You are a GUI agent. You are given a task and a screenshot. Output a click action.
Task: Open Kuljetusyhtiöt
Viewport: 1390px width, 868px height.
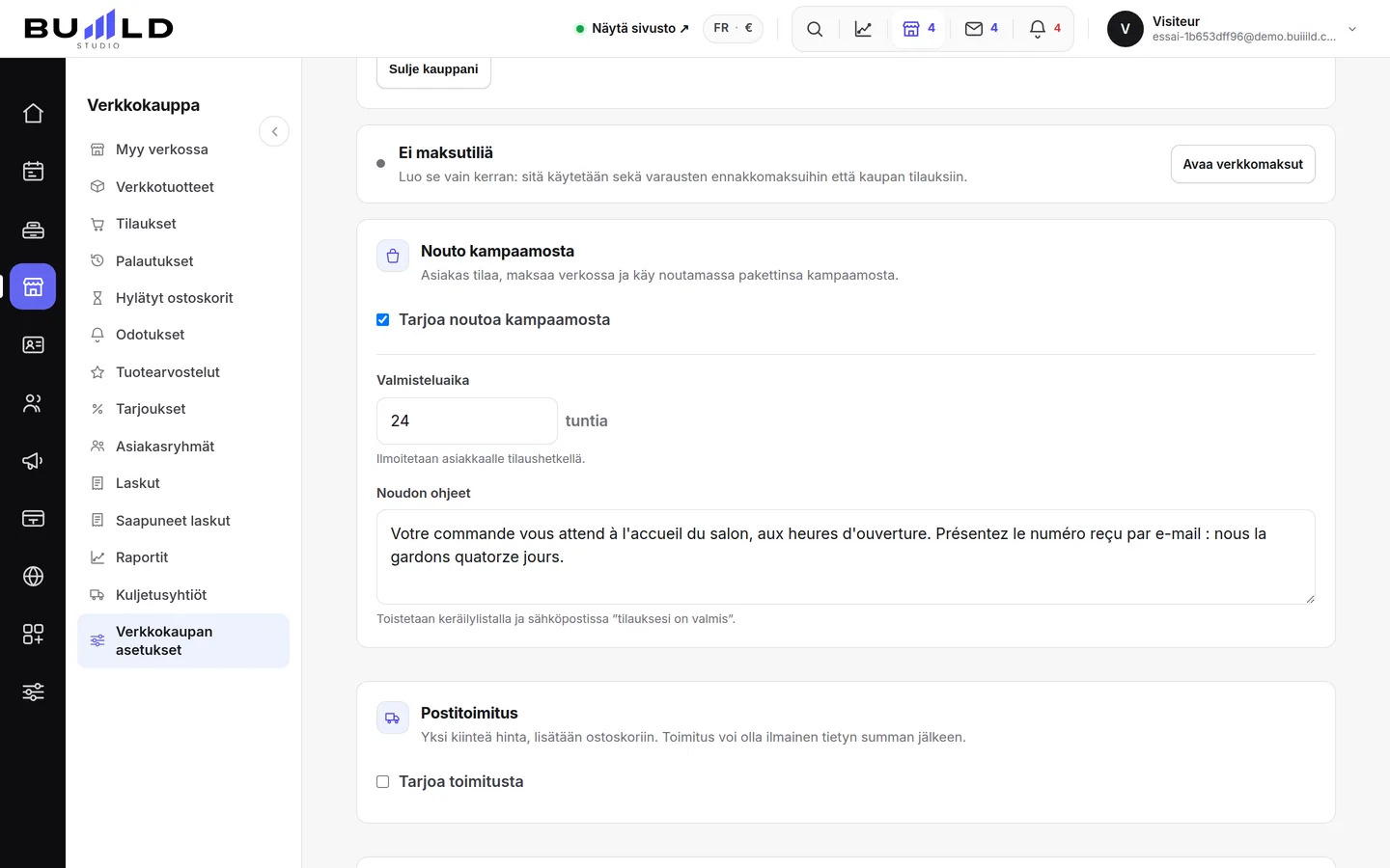click(183, 595)
